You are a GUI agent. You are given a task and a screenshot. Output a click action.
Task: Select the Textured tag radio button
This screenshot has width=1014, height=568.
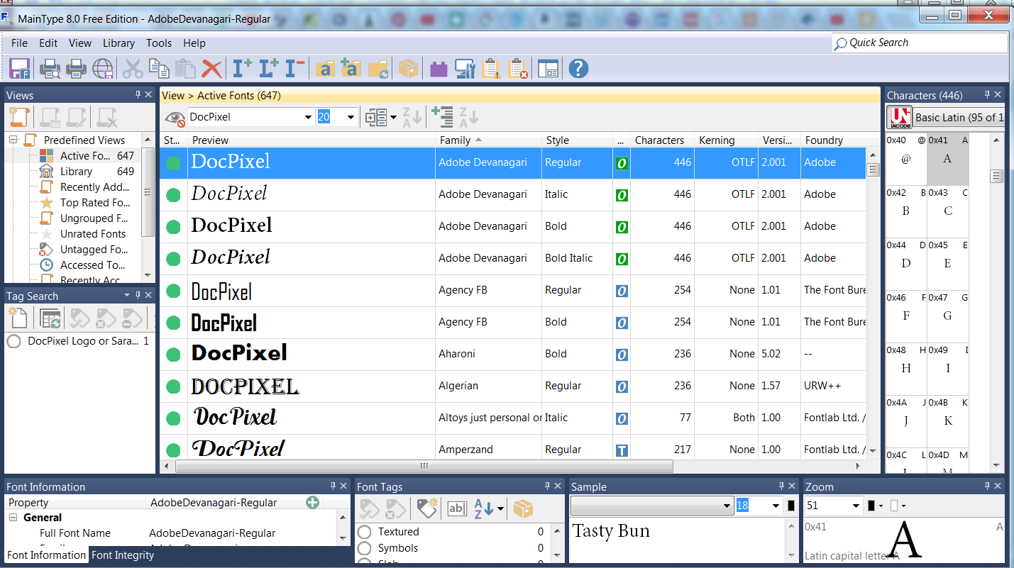click(364, 532)
